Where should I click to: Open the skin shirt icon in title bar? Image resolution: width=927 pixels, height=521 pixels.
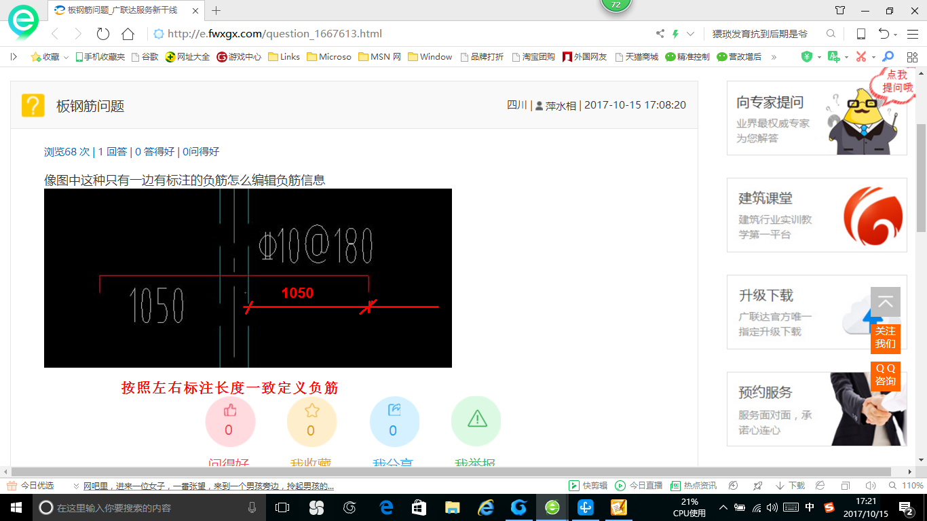840,10
